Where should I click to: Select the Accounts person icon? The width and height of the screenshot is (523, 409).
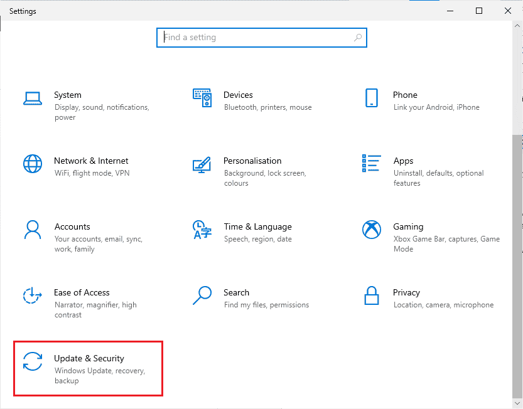coord(33,230)
